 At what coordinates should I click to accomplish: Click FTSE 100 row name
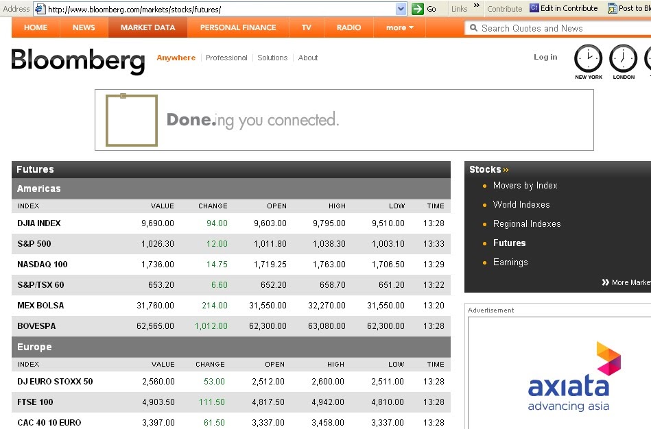(35, 402)
